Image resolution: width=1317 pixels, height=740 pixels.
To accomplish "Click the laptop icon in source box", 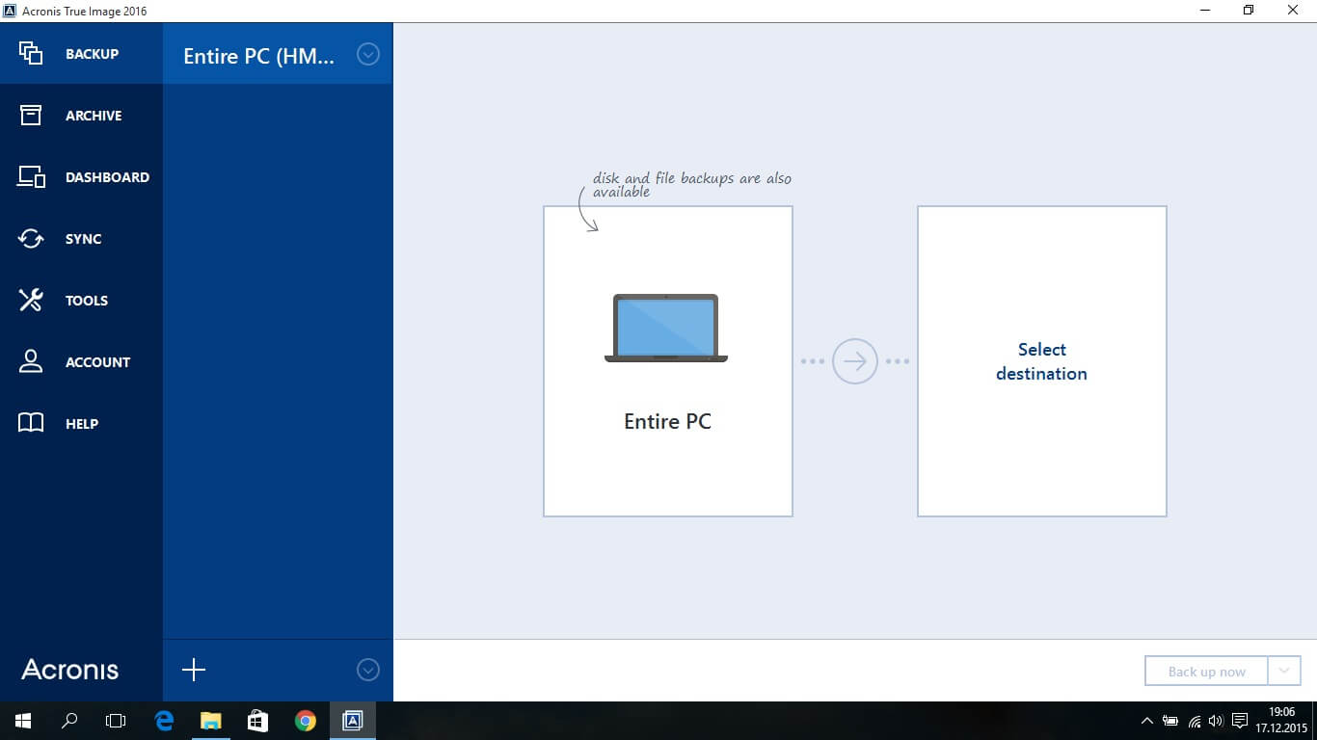I will [x=666, y=329].
